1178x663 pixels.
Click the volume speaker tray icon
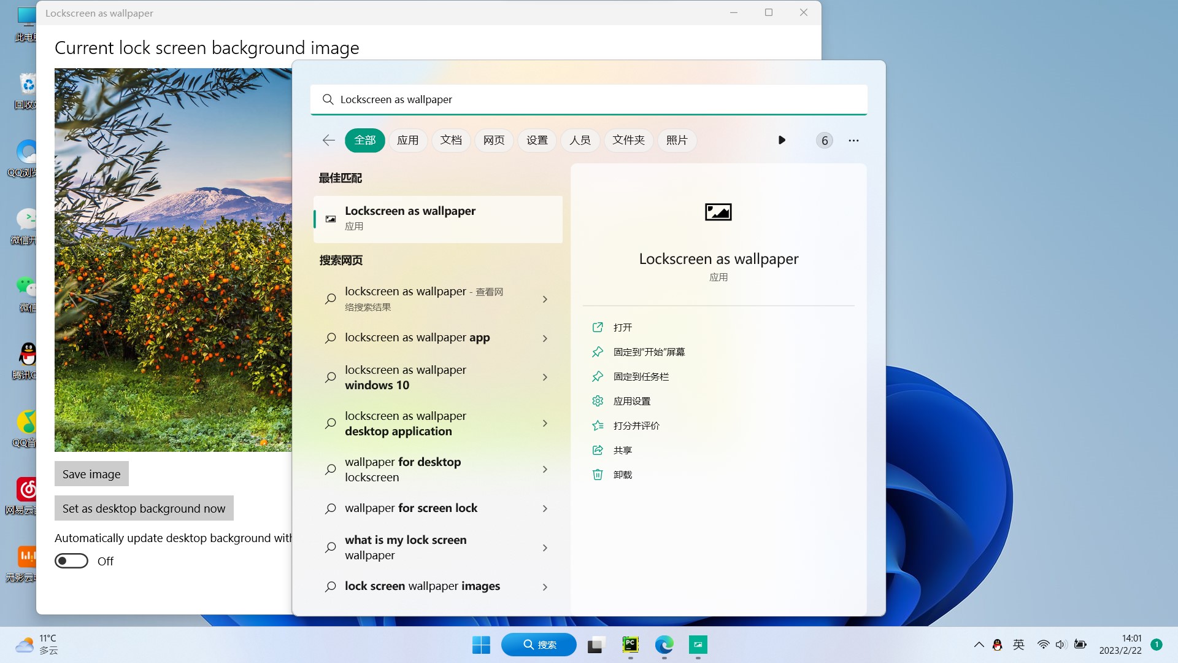[1061, 645]
